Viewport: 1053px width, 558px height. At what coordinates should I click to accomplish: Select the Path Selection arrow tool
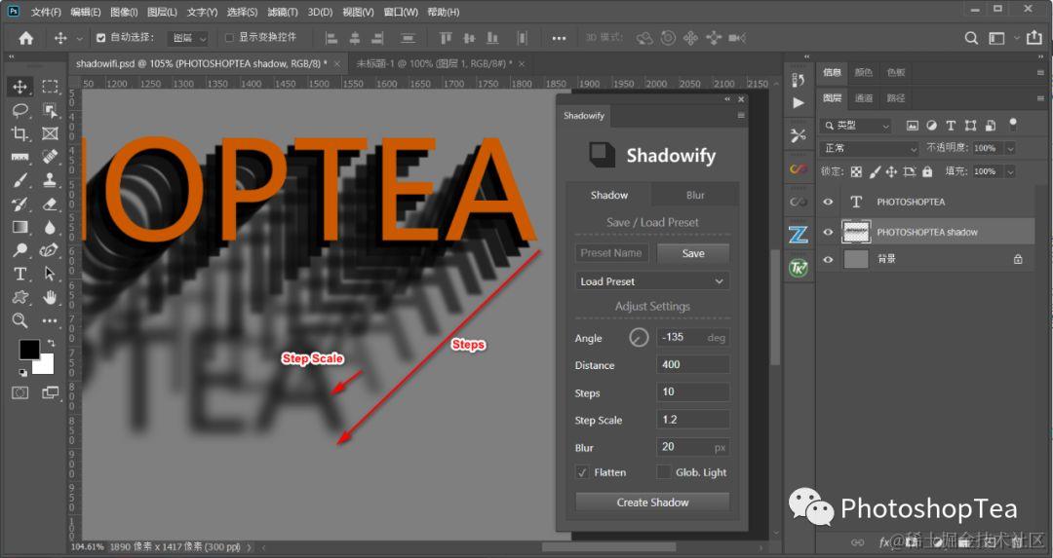tap(50, 274)
